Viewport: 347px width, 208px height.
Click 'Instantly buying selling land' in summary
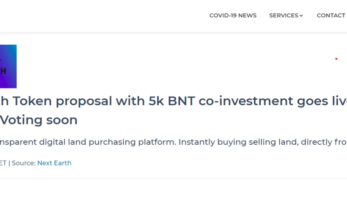(236, 142)
